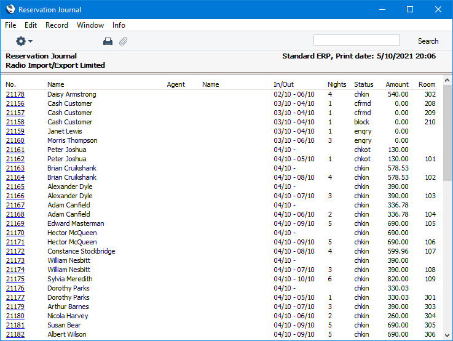Click the Search button
This screenshot has height=341, width=453.
pyautogui.click(x=428, y=41)
